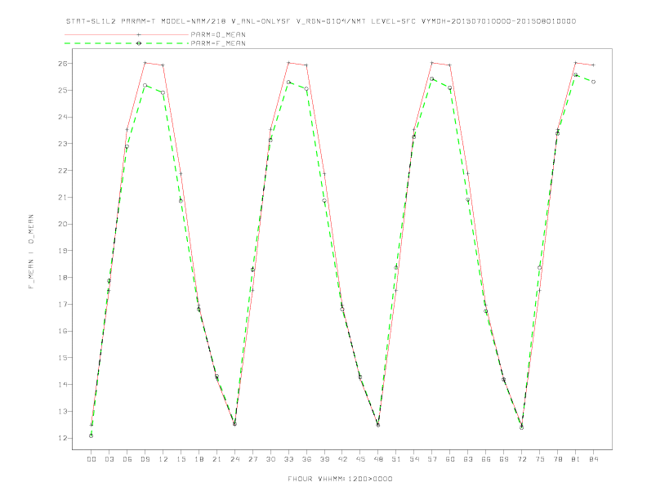Viewport: 647px width, 500px height.
Task: Click the x-axis tick label 00
Action: tap(91, 459)
